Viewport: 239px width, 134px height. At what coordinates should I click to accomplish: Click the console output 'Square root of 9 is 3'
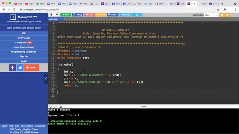63,115
